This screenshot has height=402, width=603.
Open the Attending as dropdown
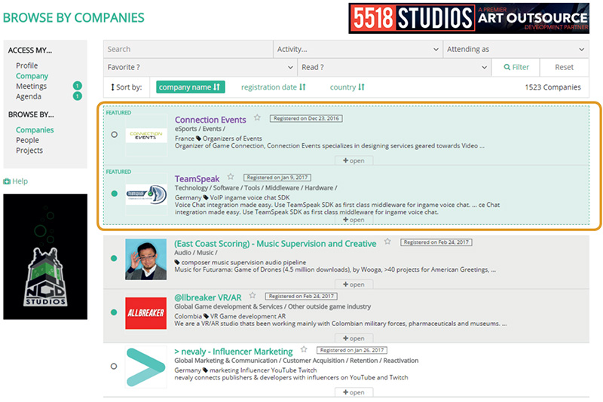pyautogui.click(x=516, y=49)
